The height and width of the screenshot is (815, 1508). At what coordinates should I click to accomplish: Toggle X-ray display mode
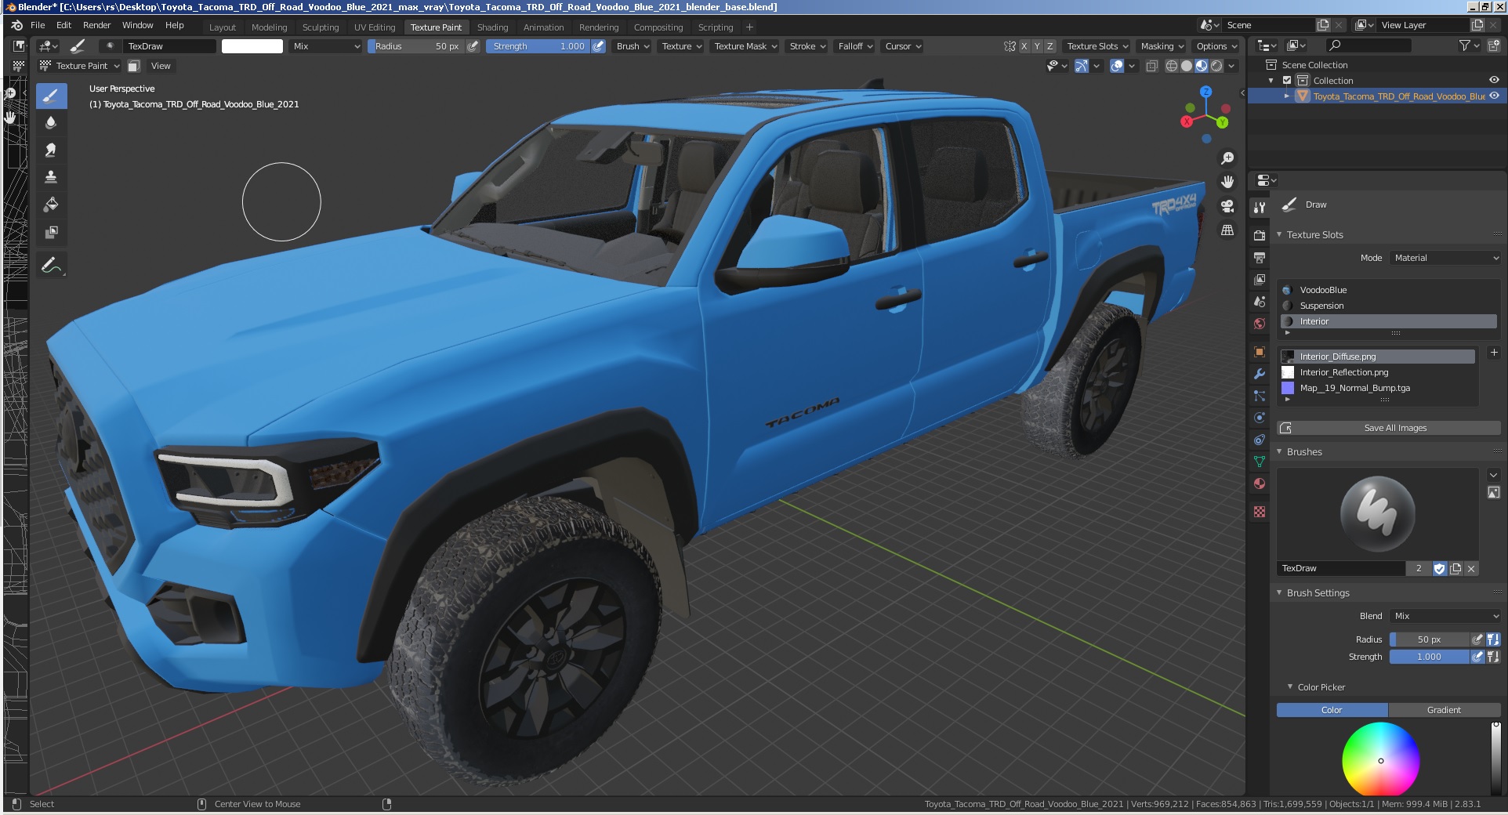[x=1151, y=66]
